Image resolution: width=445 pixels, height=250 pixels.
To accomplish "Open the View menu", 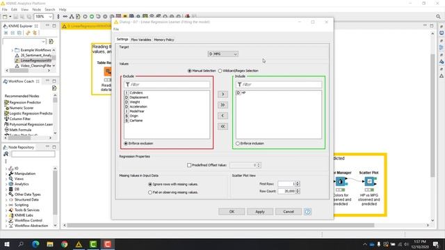I will pos(25,10).
